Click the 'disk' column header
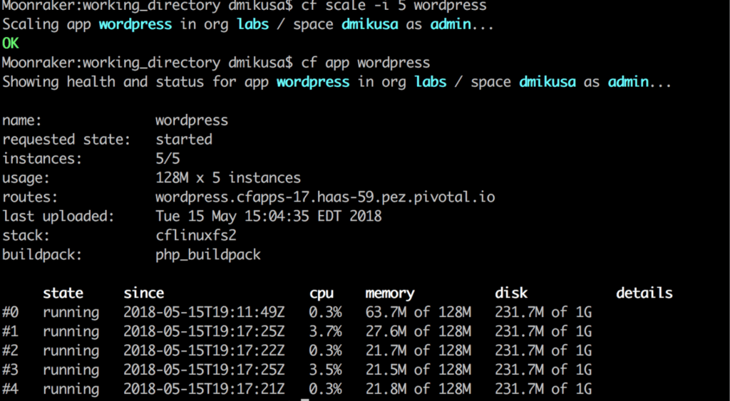This screenshot has width=730, height=401. tap(511, 293)
